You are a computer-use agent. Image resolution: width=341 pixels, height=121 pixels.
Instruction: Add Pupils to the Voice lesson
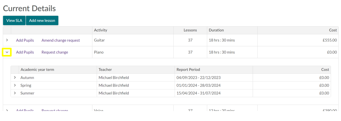pos(25,110)
